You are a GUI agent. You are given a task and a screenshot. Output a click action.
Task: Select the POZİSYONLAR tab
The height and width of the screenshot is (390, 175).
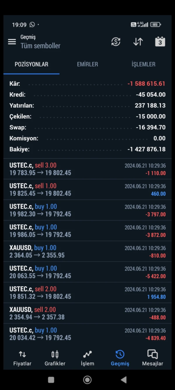[x=32, y=64]
